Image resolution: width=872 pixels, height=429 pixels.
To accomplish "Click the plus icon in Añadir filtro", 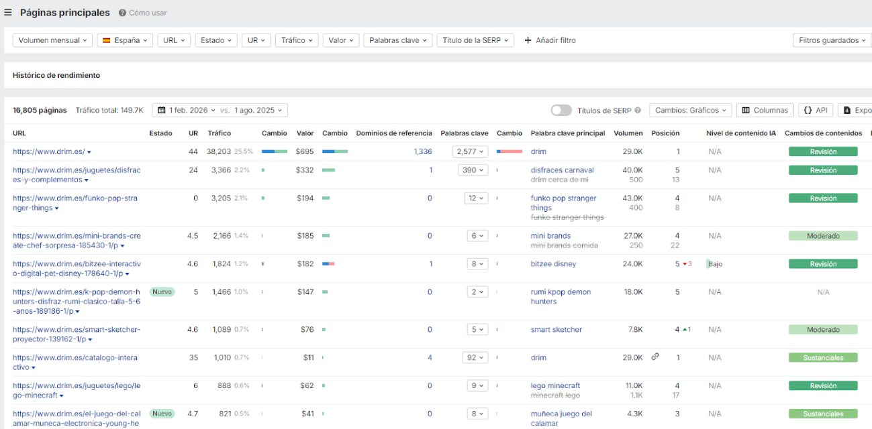I will 528,40.
